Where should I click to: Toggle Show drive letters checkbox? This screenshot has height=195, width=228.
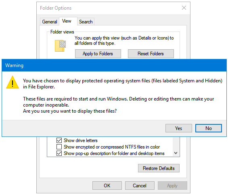coord(59,140)
